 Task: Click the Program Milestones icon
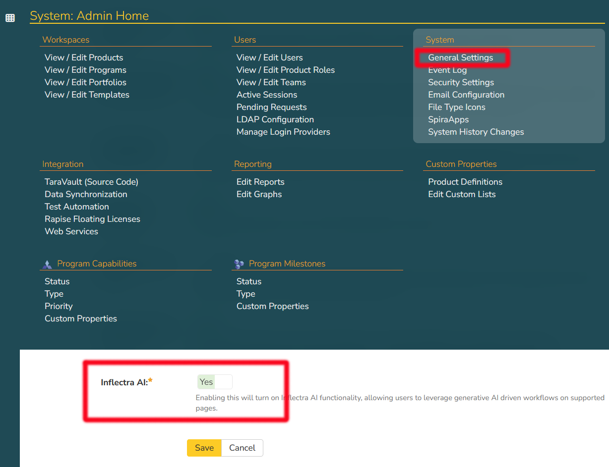[239, 264]
